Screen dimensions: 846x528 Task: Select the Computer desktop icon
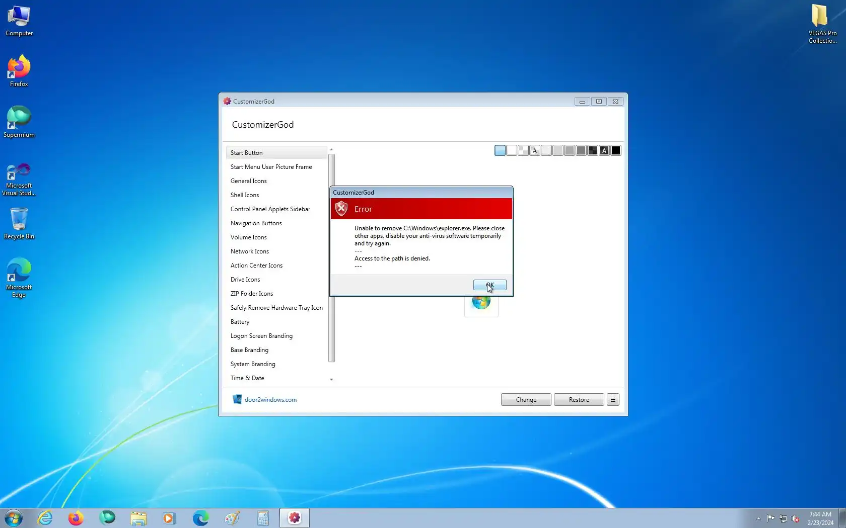(19, 21)
